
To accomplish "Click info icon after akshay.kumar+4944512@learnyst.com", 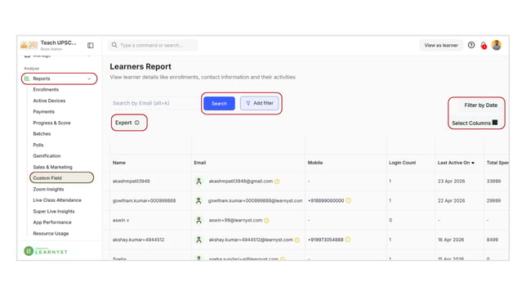I will (296, 240).
